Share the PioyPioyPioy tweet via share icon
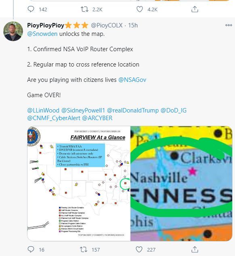This screenshot has width=235, height=256. (x=195, y=249)
